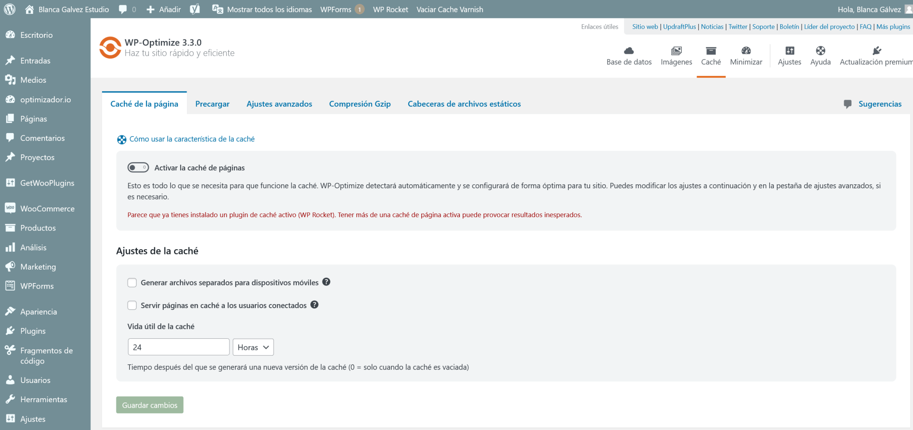Click Marketing megaphone icon in sidebar
The width and height of the screenshot is (913, 430).
(x=10, y=266)
